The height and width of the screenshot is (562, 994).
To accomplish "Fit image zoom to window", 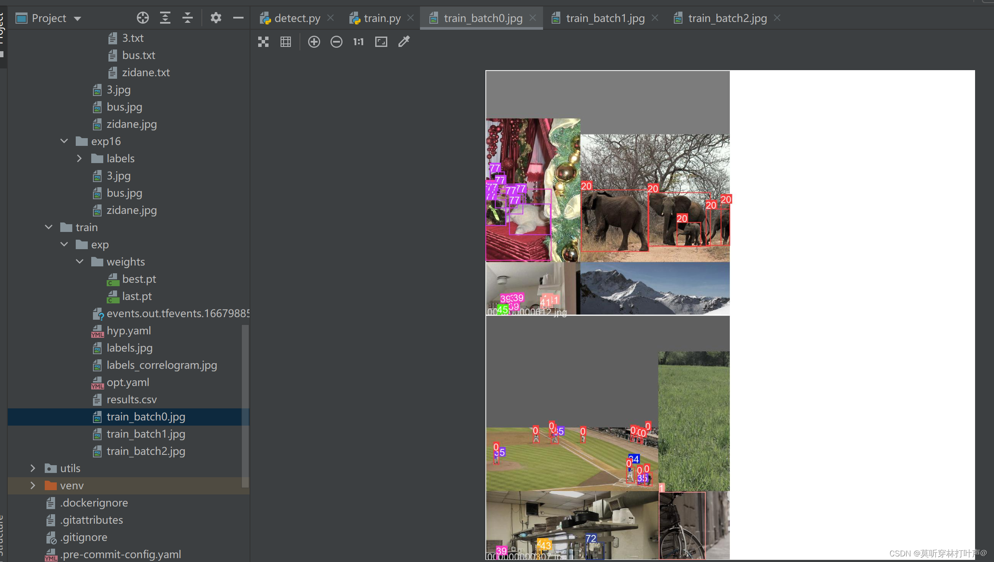I will click(x=381, y=42).
